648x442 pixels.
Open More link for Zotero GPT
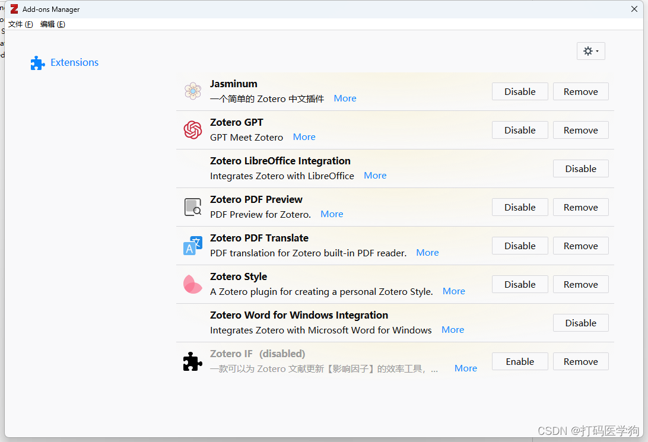point(304,136)
